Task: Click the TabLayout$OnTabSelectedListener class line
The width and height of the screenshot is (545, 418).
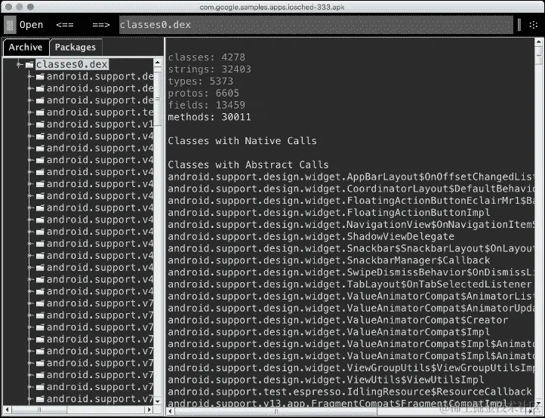Action: pyautogui.click(x=349, y=284)
